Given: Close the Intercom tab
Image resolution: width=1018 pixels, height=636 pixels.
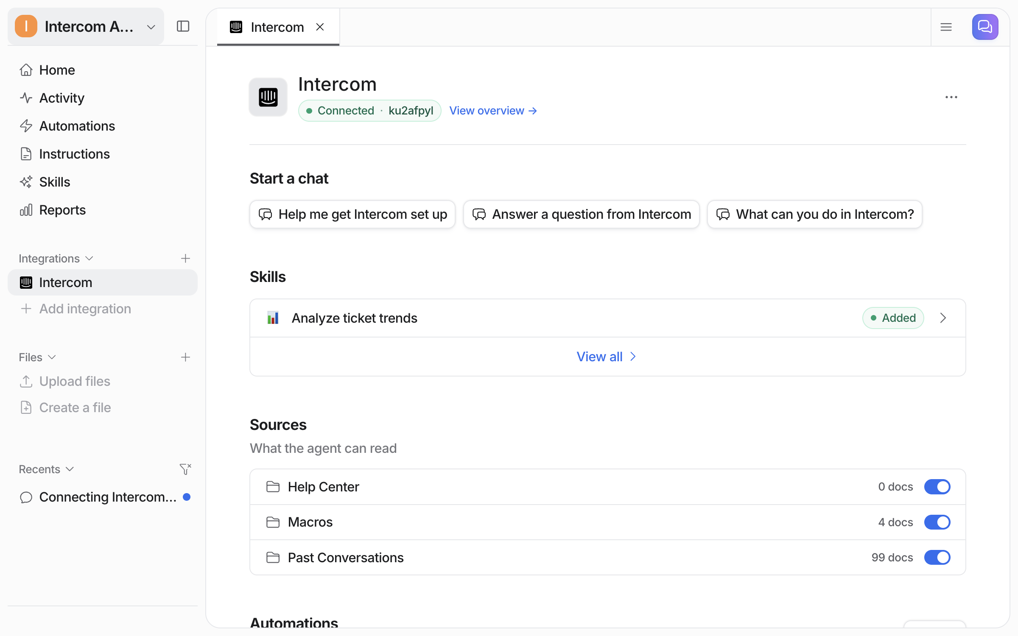Looking at the screenshot, I should (x=320, y=27).
